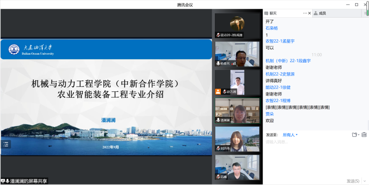Click the [表情] emoji message row
Image resolution: width=369 pixels, height=185 pixels.
(x=297, y=107)
